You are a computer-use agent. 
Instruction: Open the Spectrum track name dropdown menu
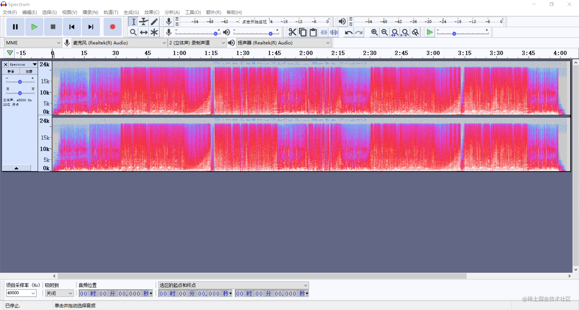coord(23,64)
